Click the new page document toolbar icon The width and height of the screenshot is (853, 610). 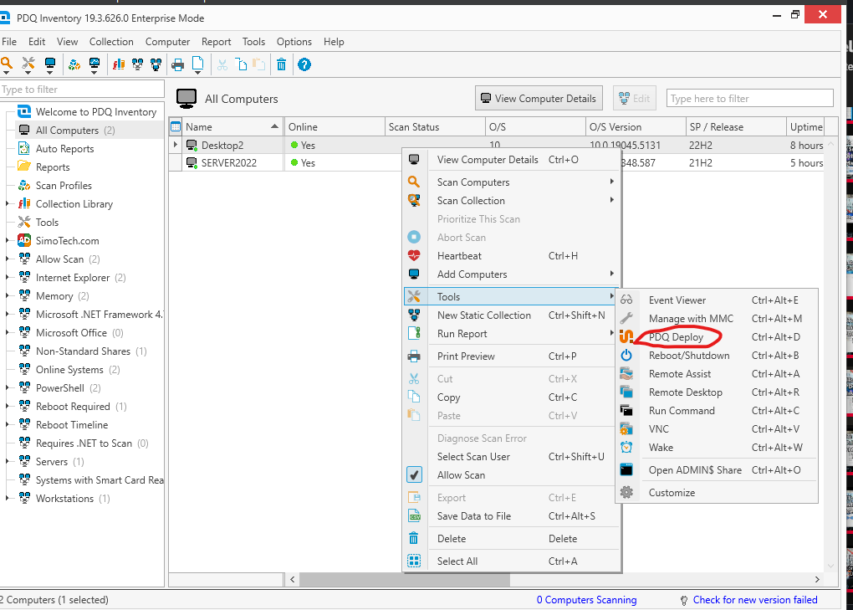197,63
